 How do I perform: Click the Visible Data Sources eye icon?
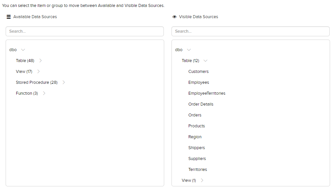pos(174,17)
